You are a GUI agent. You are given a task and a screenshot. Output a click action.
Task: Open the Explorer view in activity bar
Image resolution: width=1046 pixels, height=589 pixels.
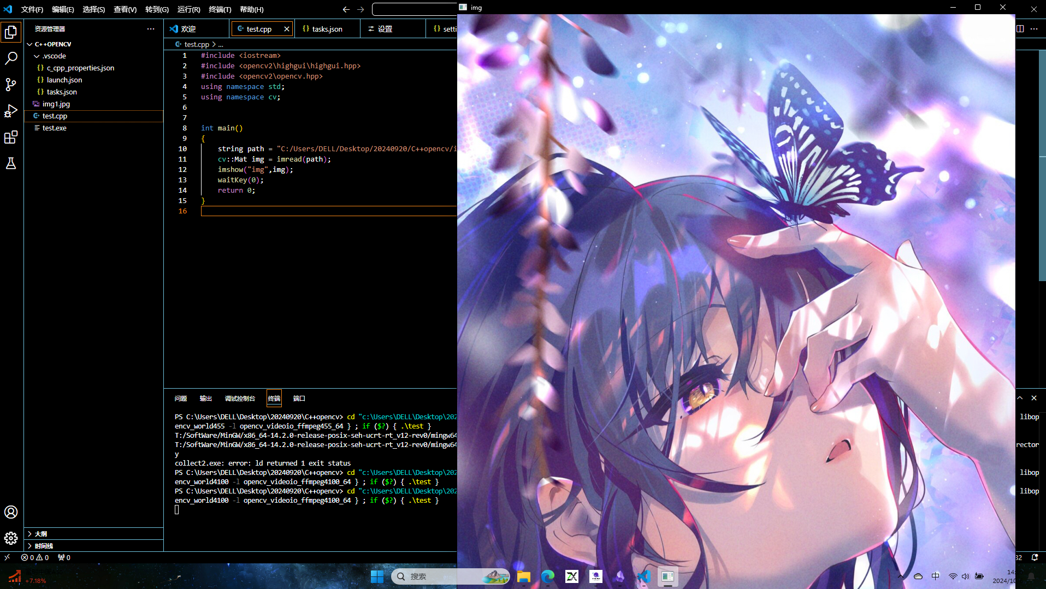pyautogui.click(x=11, y=32)
